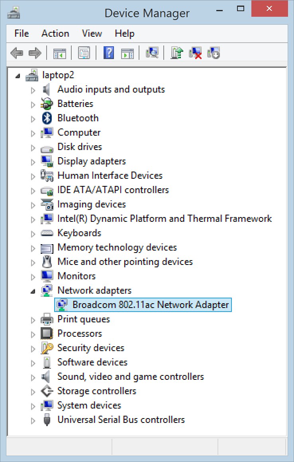This screenshot has width=294, height=462.
Task: Open the Action menu
Action: pyautogui.click(x=55, y=33)
